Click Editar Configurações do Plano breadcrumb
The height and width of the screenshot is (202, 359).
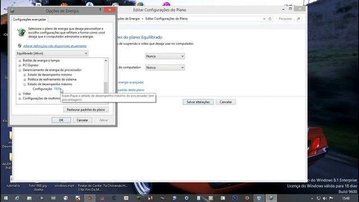[x=167, y=19]
